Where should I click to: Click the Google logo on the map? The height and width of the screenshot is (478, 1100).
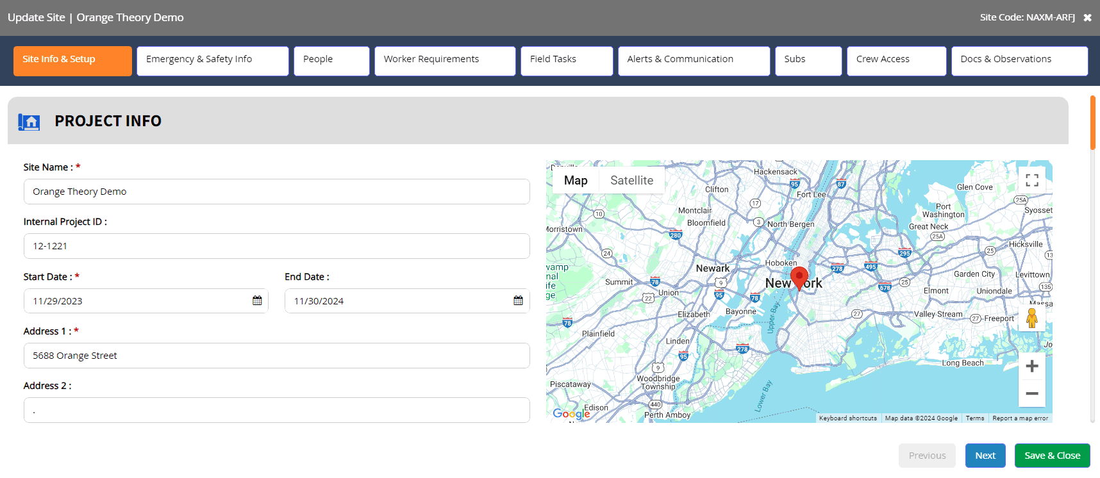pos(571,414)
